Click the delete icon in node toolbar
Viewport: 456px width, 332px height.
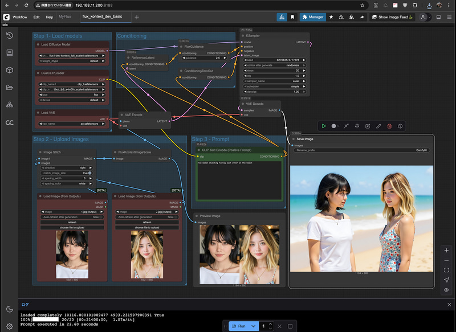[389, 126]
